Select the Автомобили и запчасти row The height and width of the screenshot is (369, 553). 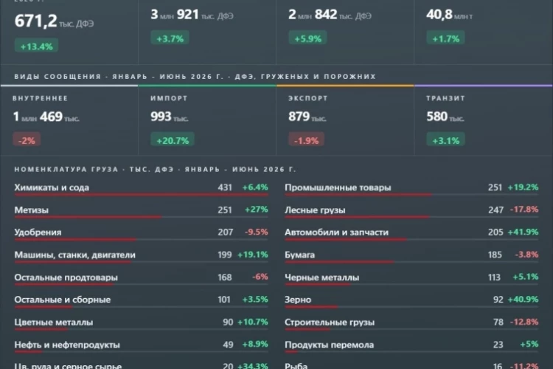[x=411, y=234]
